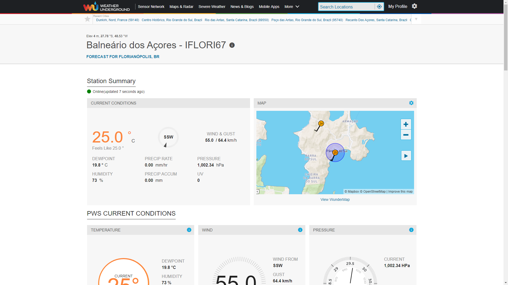Viewport: 508px width, 285px height.
Task: Play the map animation
Action: [x=406, y=156]
